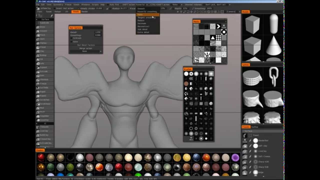Apply the purple shader sphere
The width and height of the screenshot is (320, 180).
pyautogui.click(x=235, y=157)
